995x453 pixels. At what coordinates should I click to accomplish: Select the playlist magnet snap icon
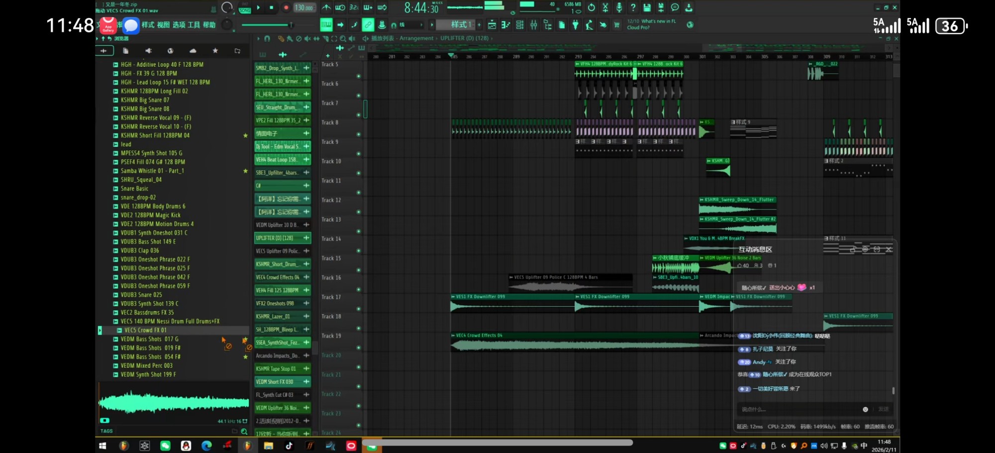pyautogui.click(x=267, y=38)
